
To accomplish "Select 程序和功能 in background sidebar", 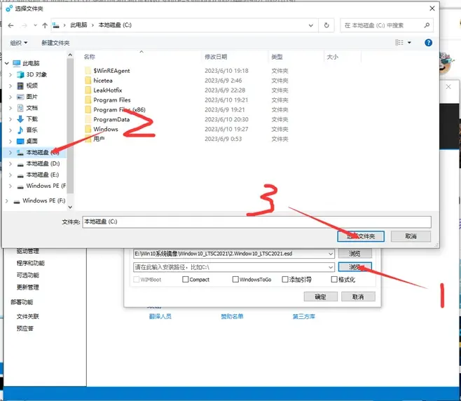I will pos(31,263).
